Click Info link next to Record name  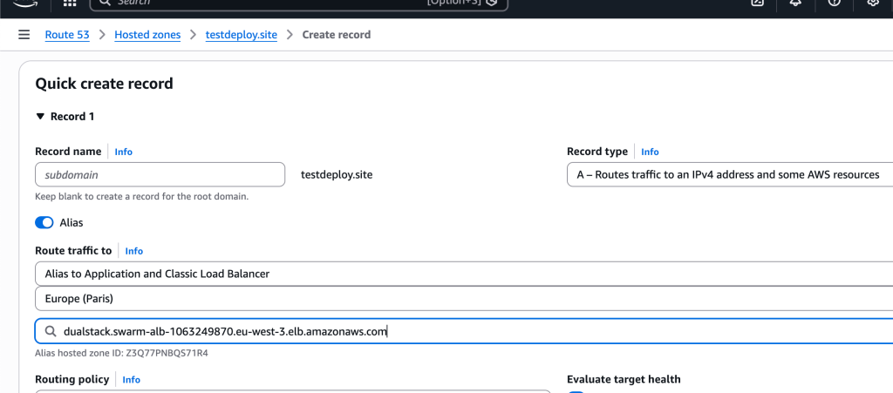[x=123, y=152]
